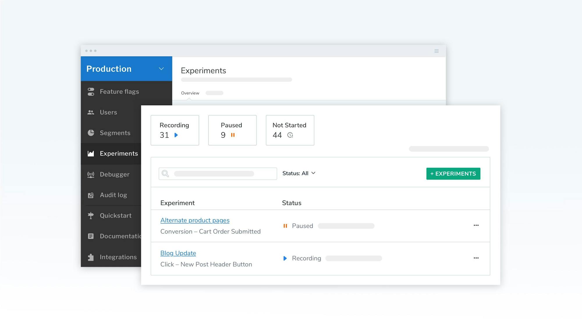The image size is (582, 327).
Task: Switch to the Overview tab
Action: [x=190, y=93]
